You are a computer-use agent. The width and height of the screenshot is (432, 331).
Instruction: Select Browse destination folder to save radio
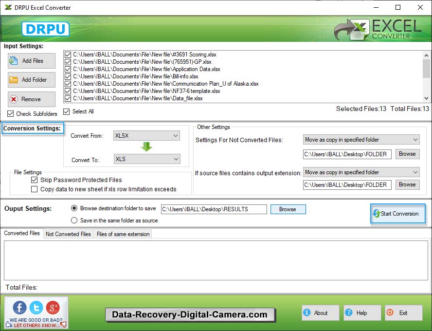point(74,208)
